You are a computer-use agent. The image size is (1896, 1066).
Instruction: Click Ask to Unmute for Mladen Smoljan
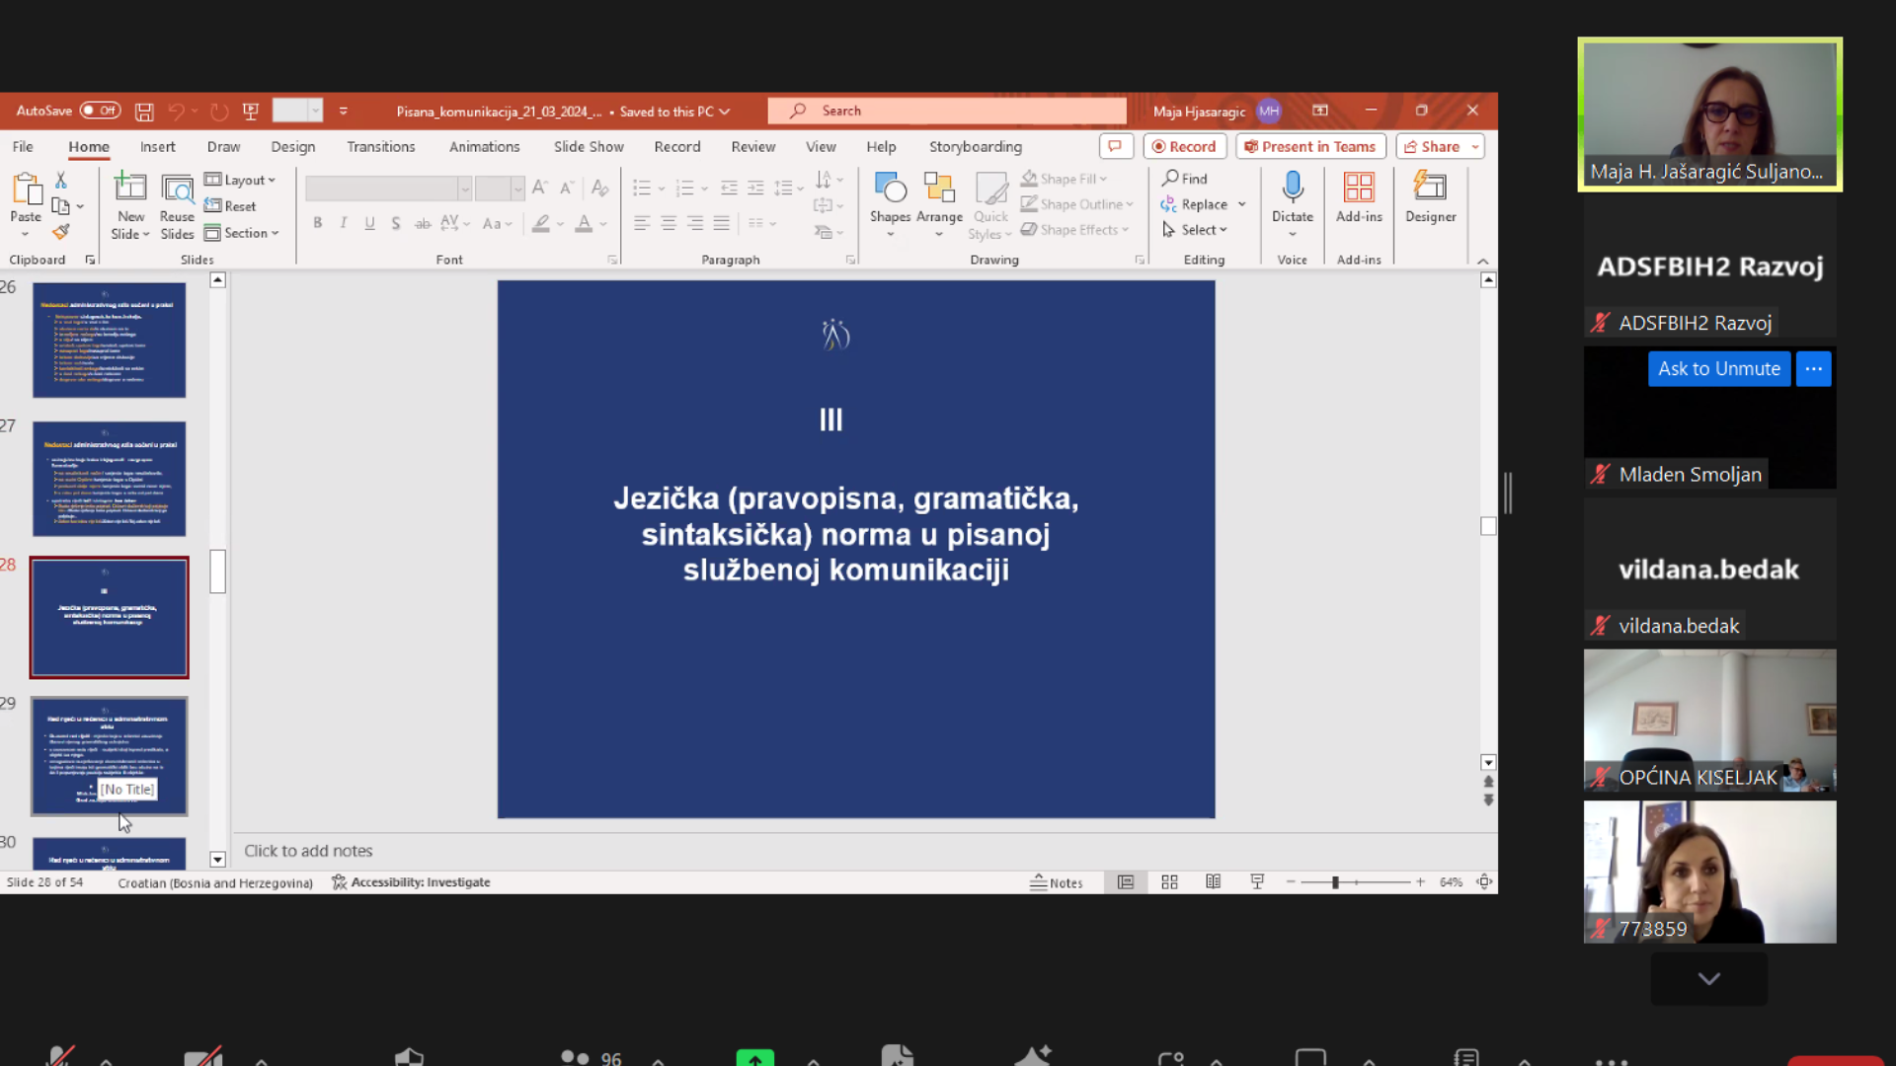pos(1718,369)
